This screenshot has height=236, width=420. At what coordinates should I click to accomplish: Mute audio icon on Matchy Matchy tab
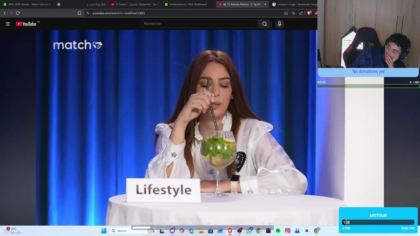(224, 4)
